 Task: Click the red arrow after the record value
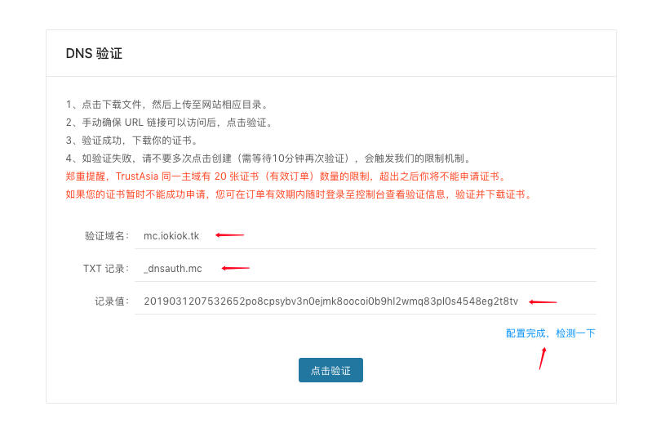pyautogui.click(x=543, y=301)
